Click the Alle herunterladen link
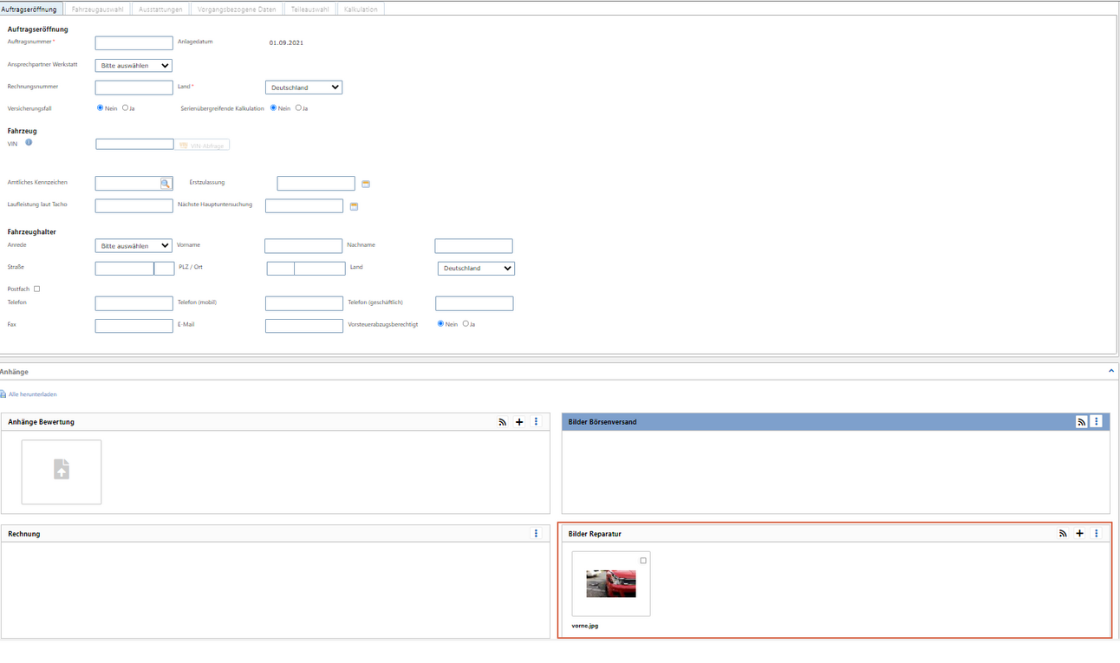The image size is (1120, 663). coord(32,394)
